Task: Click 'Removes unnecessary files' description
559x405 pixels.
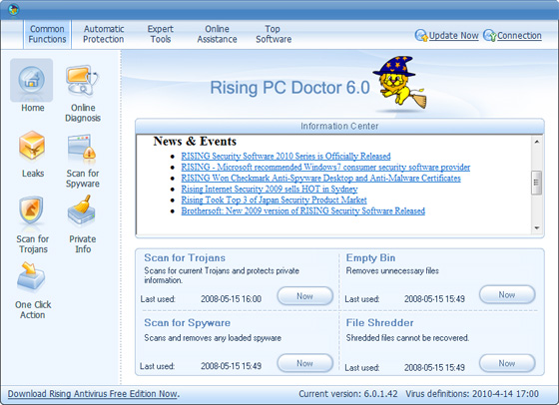Action: pos(392,270)
